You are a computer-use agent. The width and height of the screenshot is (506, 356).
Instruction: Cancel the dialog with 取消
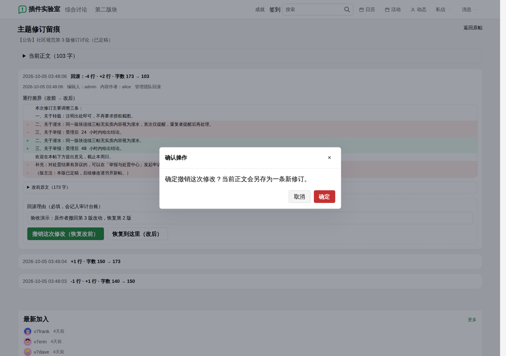(x=299, y=197)
